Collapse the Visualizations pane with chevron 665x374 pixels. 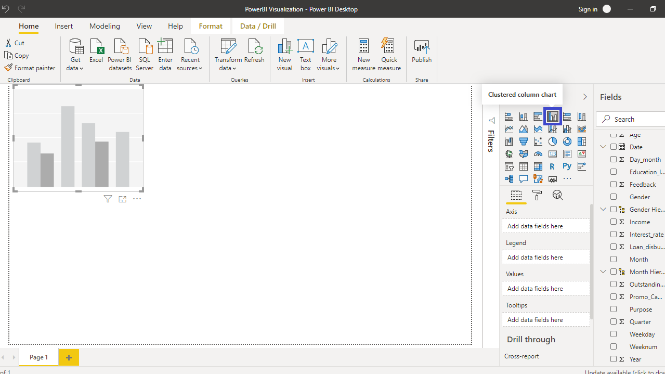(x=585, y=97)
